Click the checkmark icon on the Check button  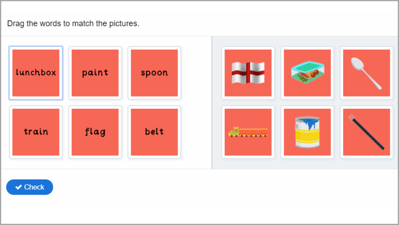[x=18, y=187]
